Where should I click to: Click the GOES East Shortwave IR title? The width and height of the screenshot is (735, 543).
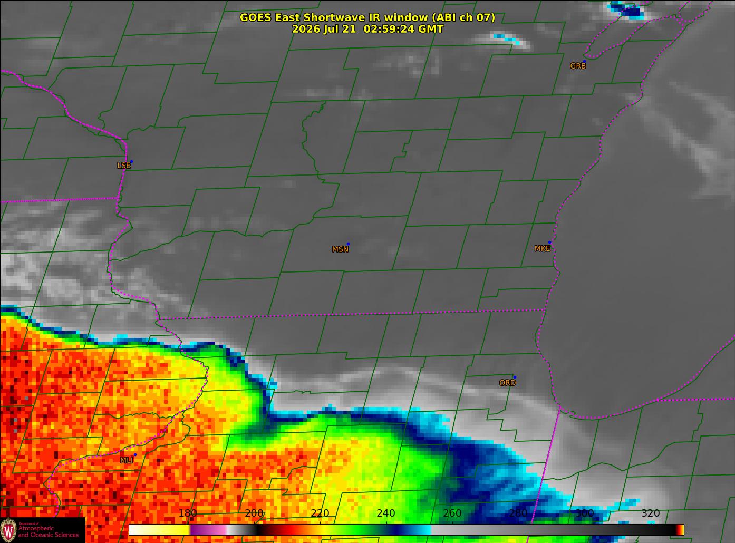367,17
